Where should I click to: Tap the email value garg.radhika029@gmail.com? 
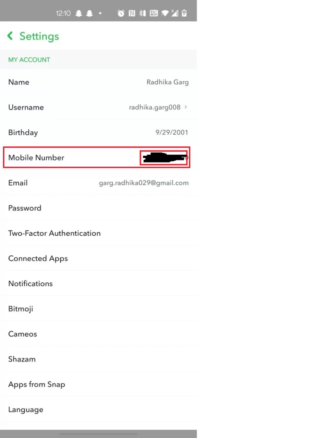coord(144,183)
